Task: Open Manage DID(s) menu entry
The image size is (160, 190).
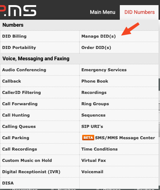Action: point(99,36)
